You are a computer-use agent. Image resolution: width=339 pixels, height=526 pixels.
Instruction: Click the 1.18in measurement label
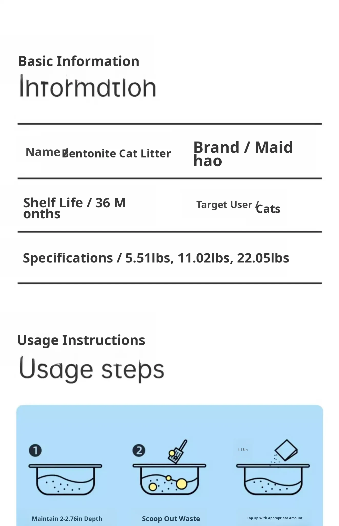[243, 450]
